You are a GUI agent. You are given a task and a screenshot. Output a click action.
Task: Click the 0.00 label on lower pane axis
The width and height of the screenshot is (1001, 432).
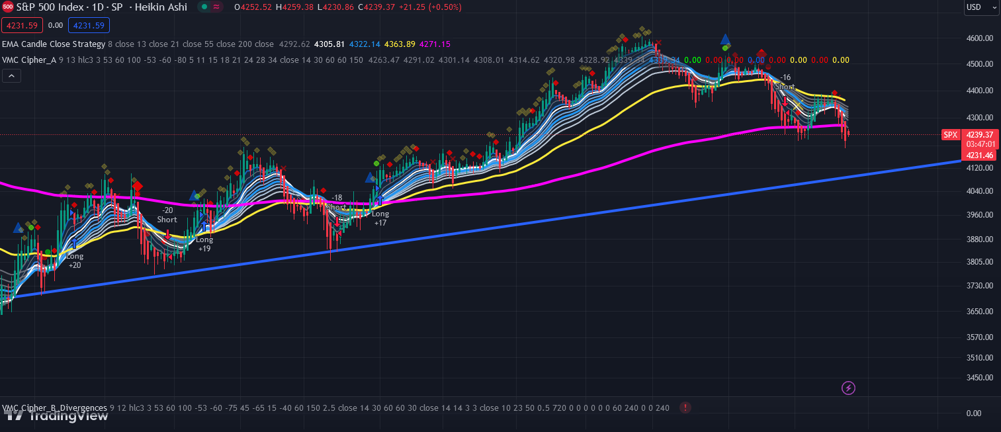click(x=974, y=413)
